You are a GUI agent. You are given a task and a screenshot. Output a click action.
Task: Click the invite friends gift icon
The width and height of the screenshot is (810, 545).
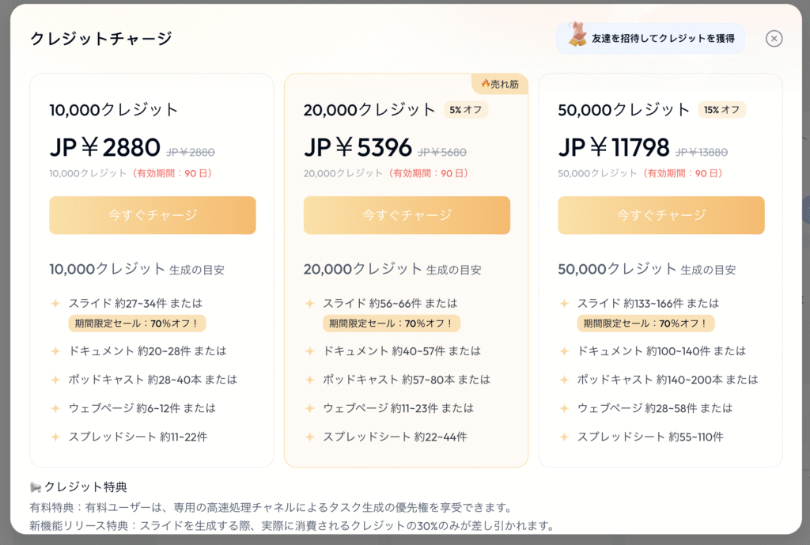[x=577, y=34]
